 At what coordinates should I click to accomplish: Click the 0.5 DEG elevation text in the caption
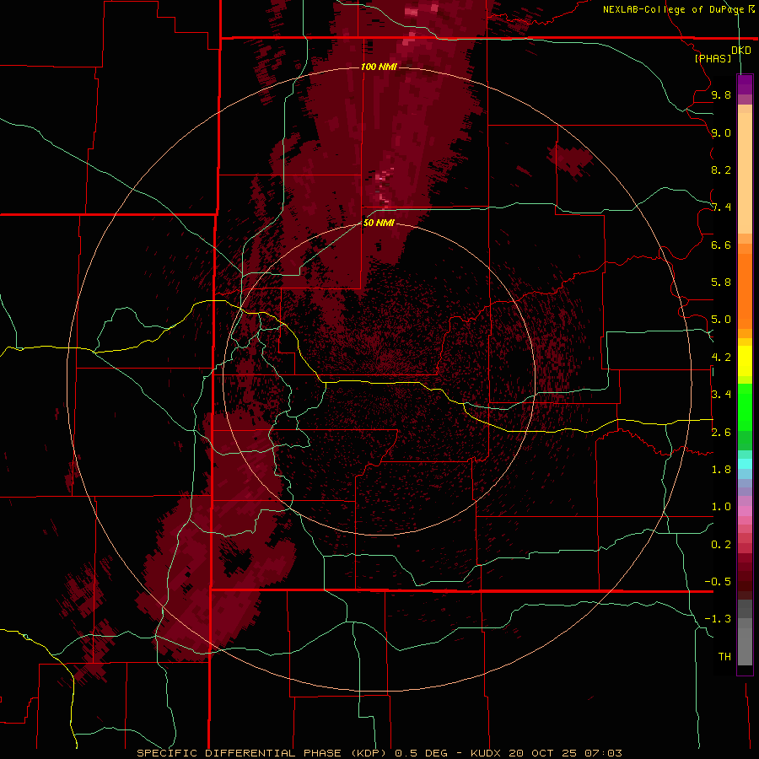pos(423,753)
